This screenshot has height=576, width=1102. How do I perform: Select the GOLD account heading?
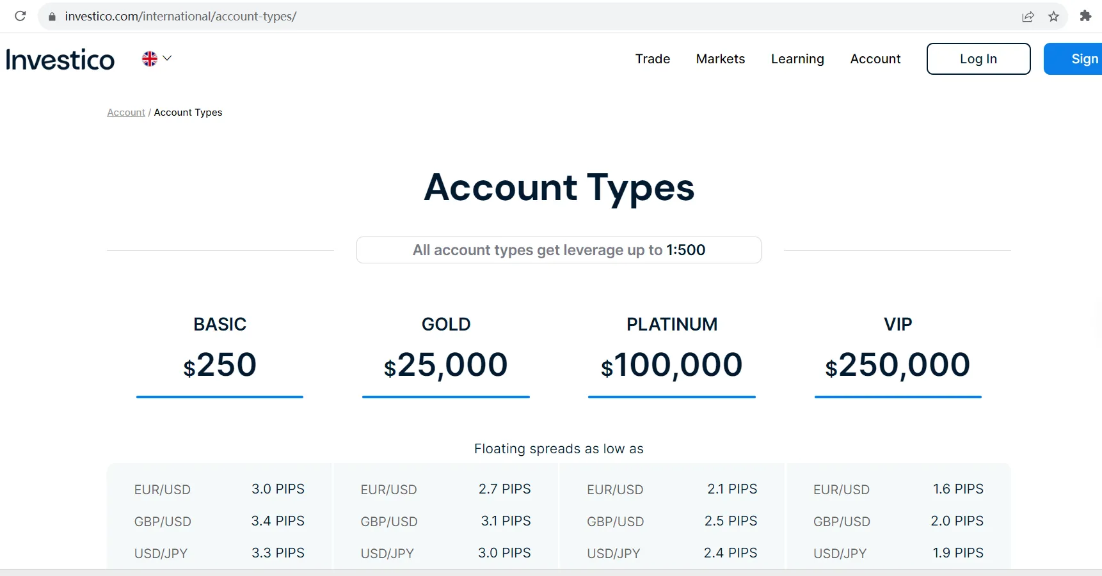[446, 324]
